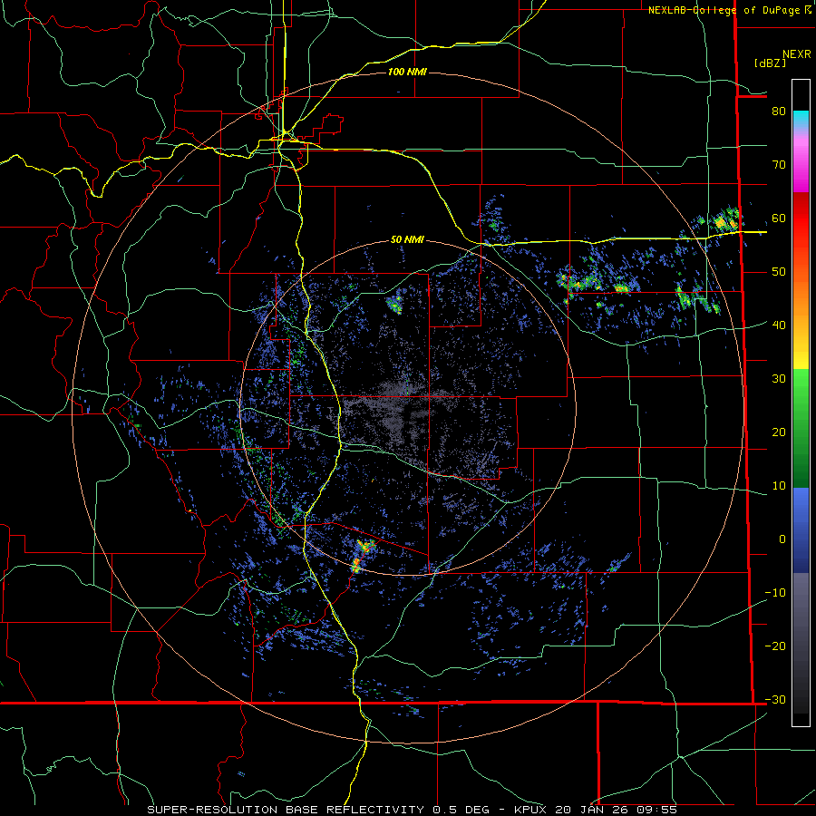Click the 20 value on dBZ scale

[x=779, y=432]
